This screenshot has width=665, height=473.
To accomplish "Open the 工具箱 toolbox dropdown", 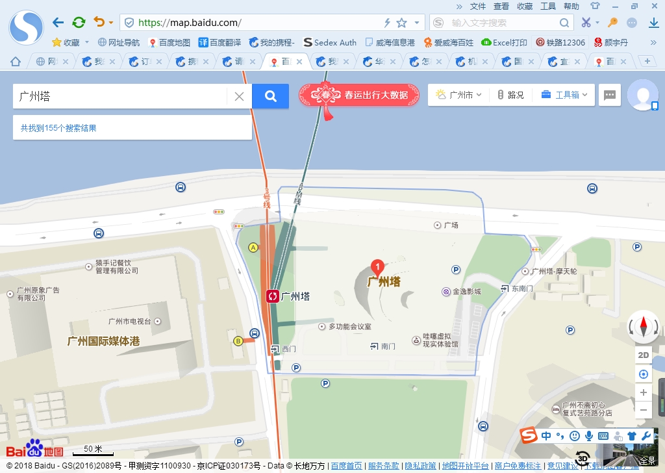I will 564,95.
